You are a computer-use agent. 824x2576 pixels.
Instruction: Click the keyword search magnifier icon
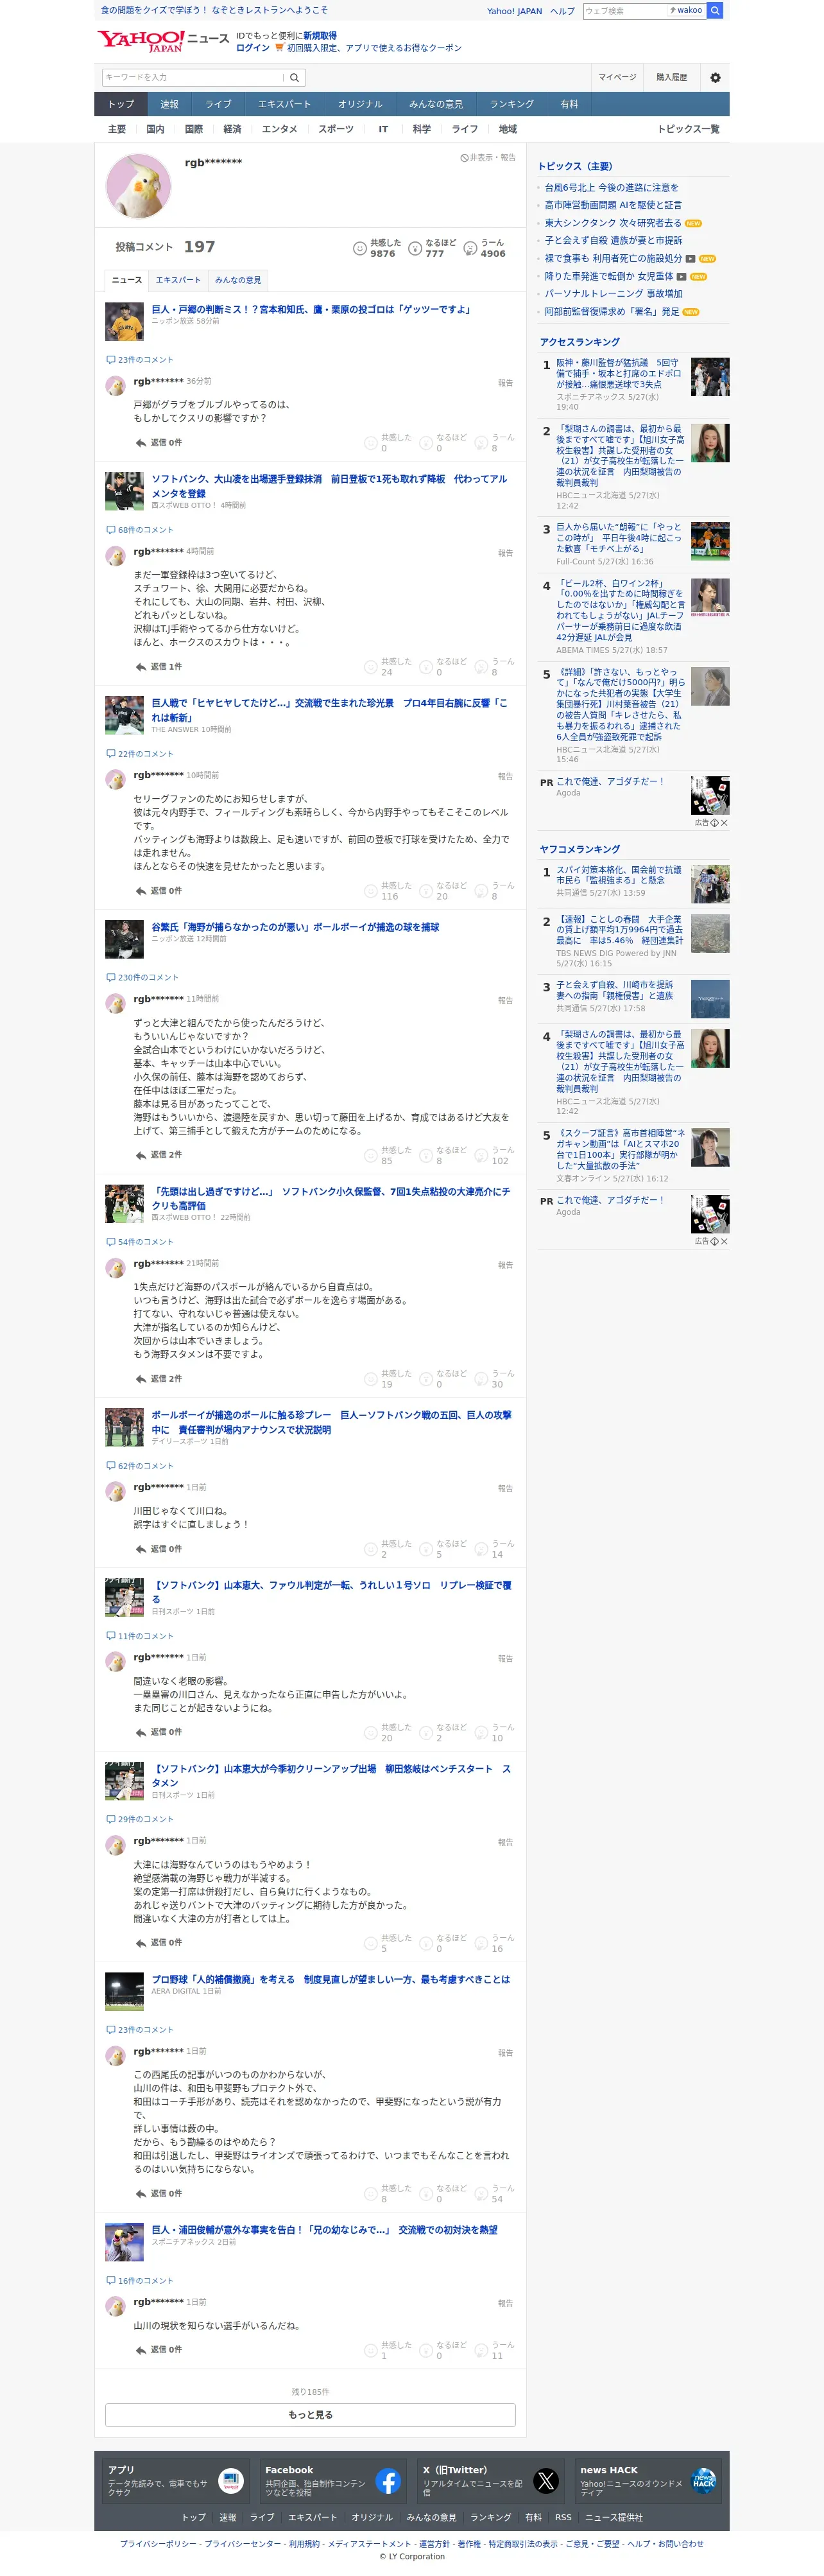[x=294, y=77]
